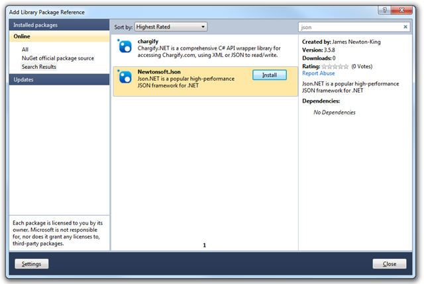Click the help question mark button in the title bar
The width and height of the screenshot is (424, 284).
[x=385, y=11]
